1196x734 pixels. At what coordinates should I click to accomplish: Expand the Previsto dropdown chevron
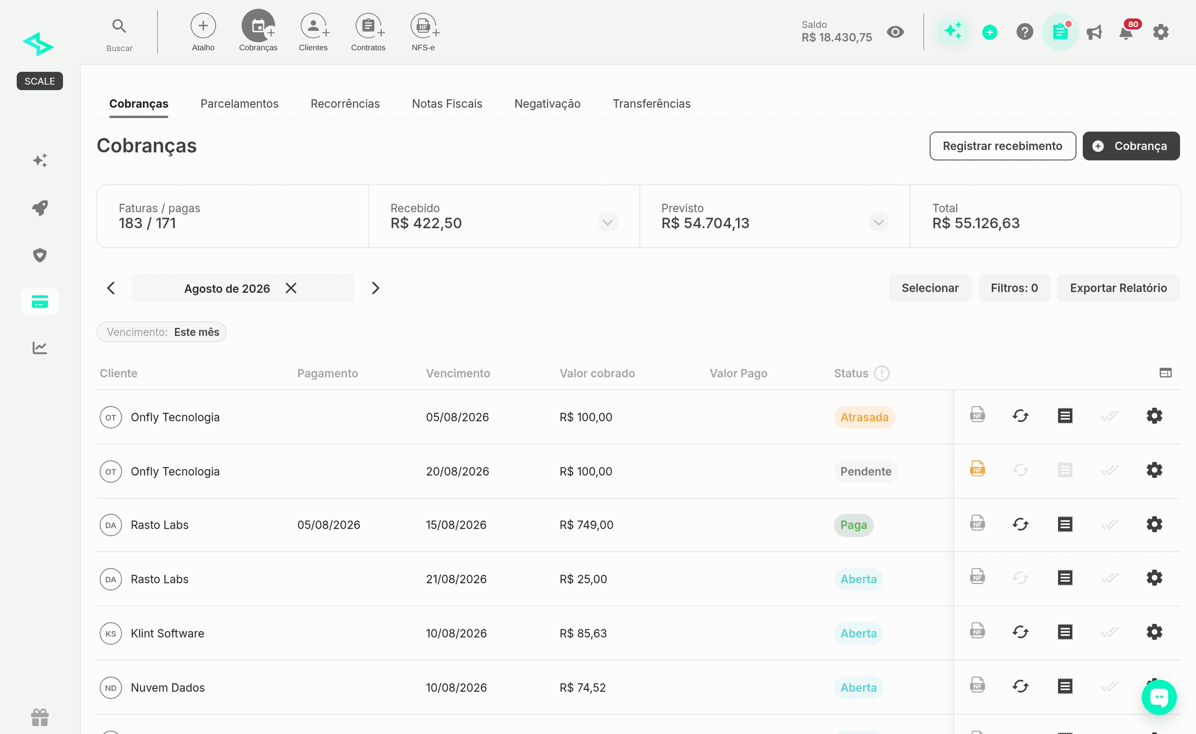click(x=878, y=222)
